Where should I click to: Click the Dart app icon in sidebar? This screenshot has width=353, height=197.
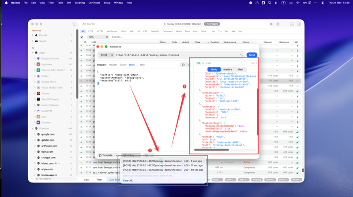click(x=38, y=117)
